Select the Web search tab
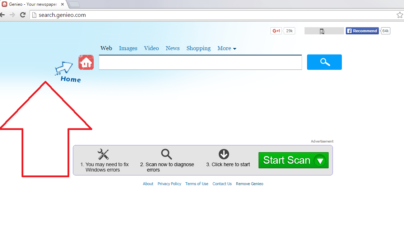 [x=106, y=48]
